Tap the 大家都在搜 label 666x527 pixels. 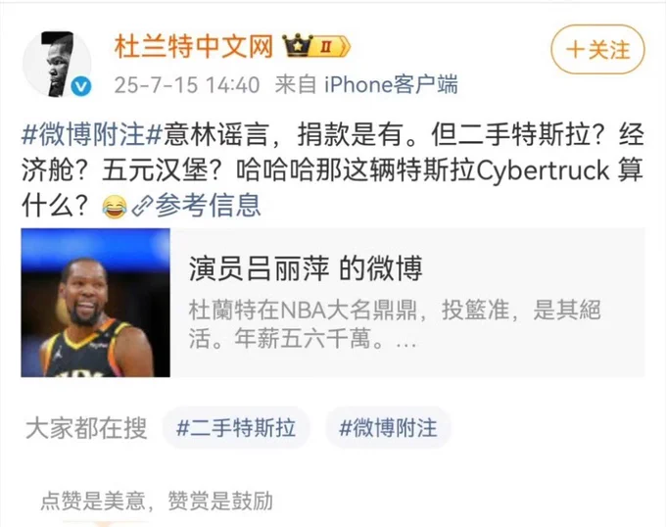86,428
